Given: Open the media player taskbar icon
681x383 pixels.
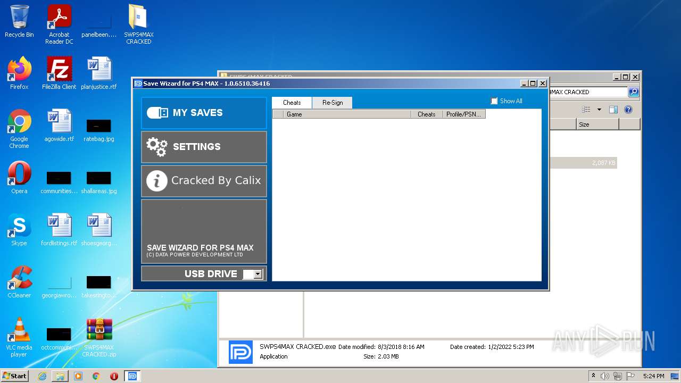Looking at the screenshot, I should coord(78,376).
